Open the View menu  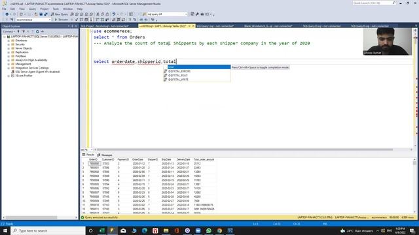22,8
